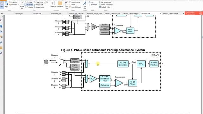Select the Typewriter comment tool
This screenshot has width=203, height=114.
pos(53,4)
